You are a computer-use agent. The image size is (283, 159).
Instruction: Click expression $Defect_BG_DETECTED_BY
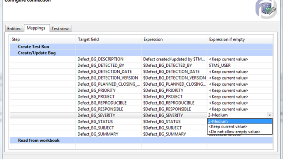click(168, 65)
